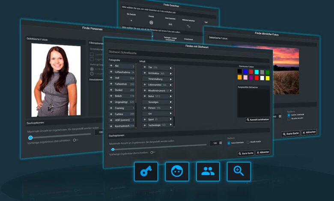Add the Bokeh keyword via its plus
Image resolution: width=334 pixels, height=201 pixels.
111,96
